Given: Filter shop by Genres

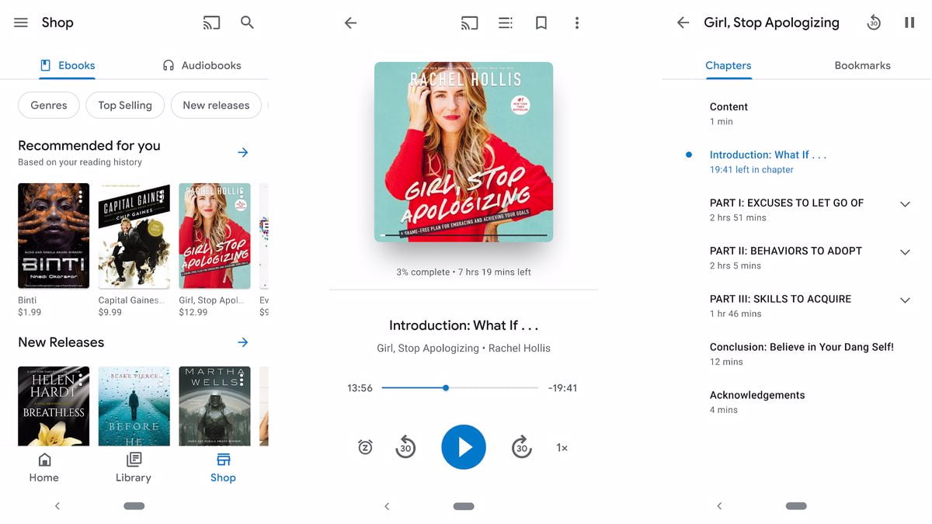Looking at the screenshot, I should [x=48, y=105].
